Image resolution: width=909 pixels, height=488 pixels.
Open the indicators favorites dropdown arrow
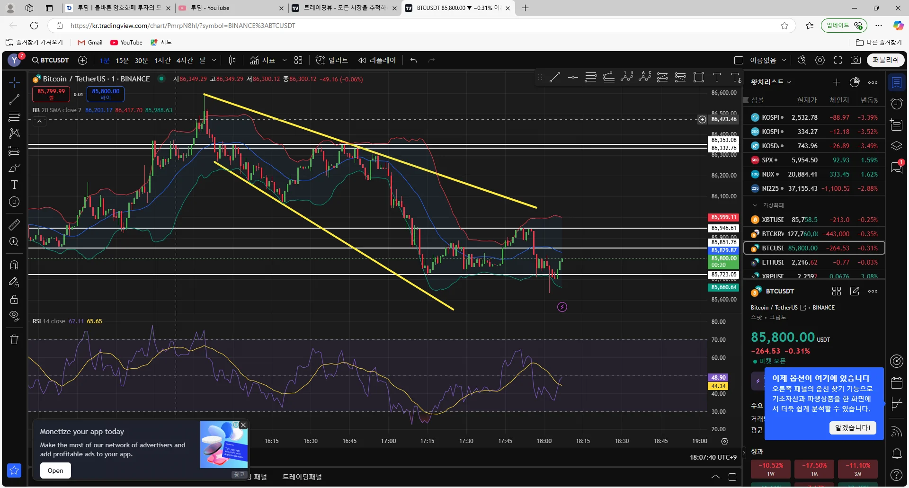(285, 60)
